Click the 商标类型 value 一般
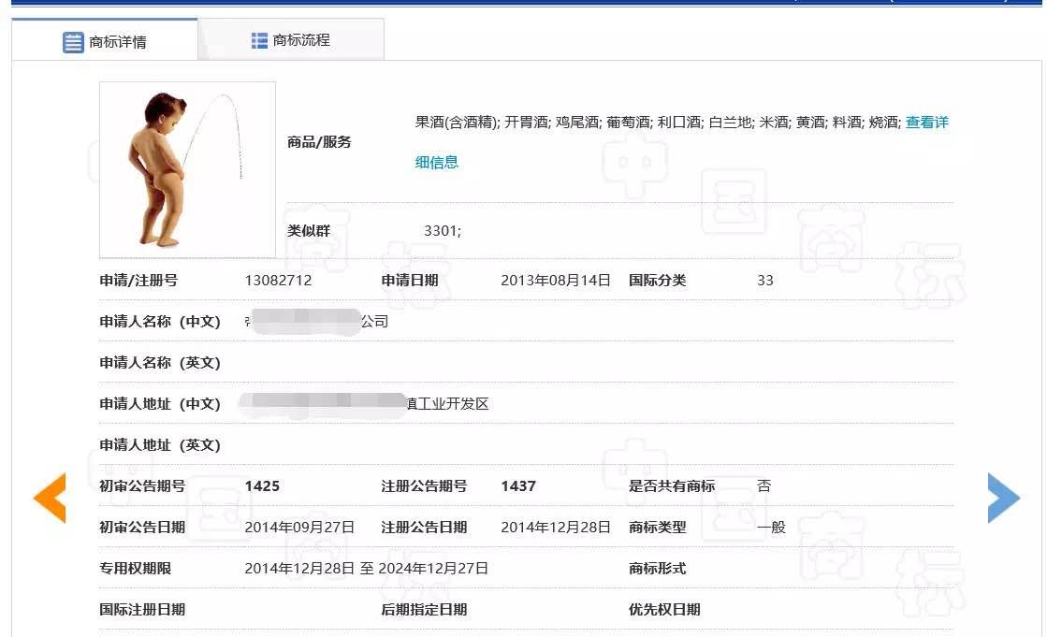This screenshot has width=1047, height=637. pyautogui.click(x=771, y=528)
